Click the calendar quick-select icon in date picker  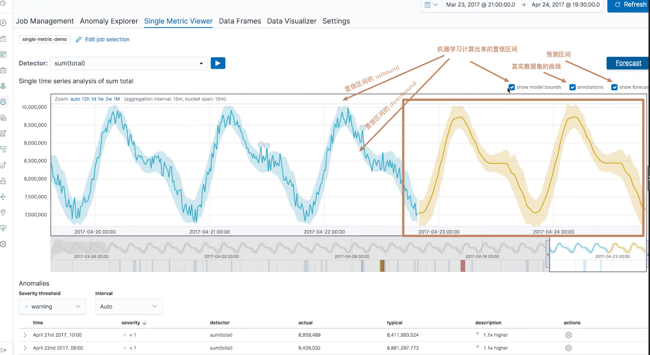coord(431,5)
